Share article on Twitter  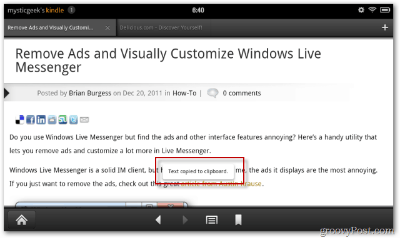[74, 120]
